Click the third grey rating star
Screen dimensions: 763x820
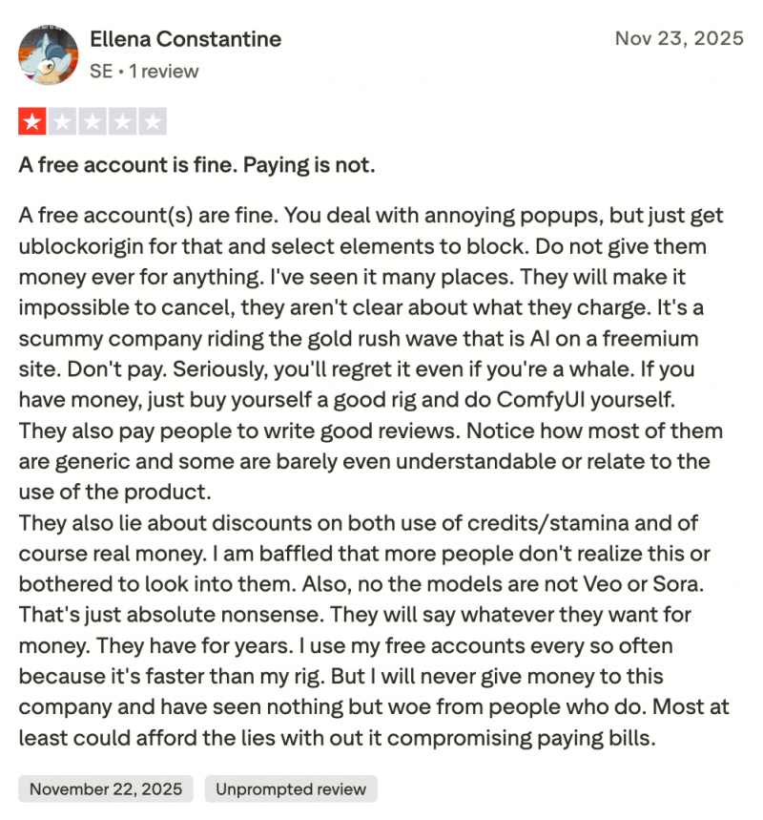coord(93,121)
